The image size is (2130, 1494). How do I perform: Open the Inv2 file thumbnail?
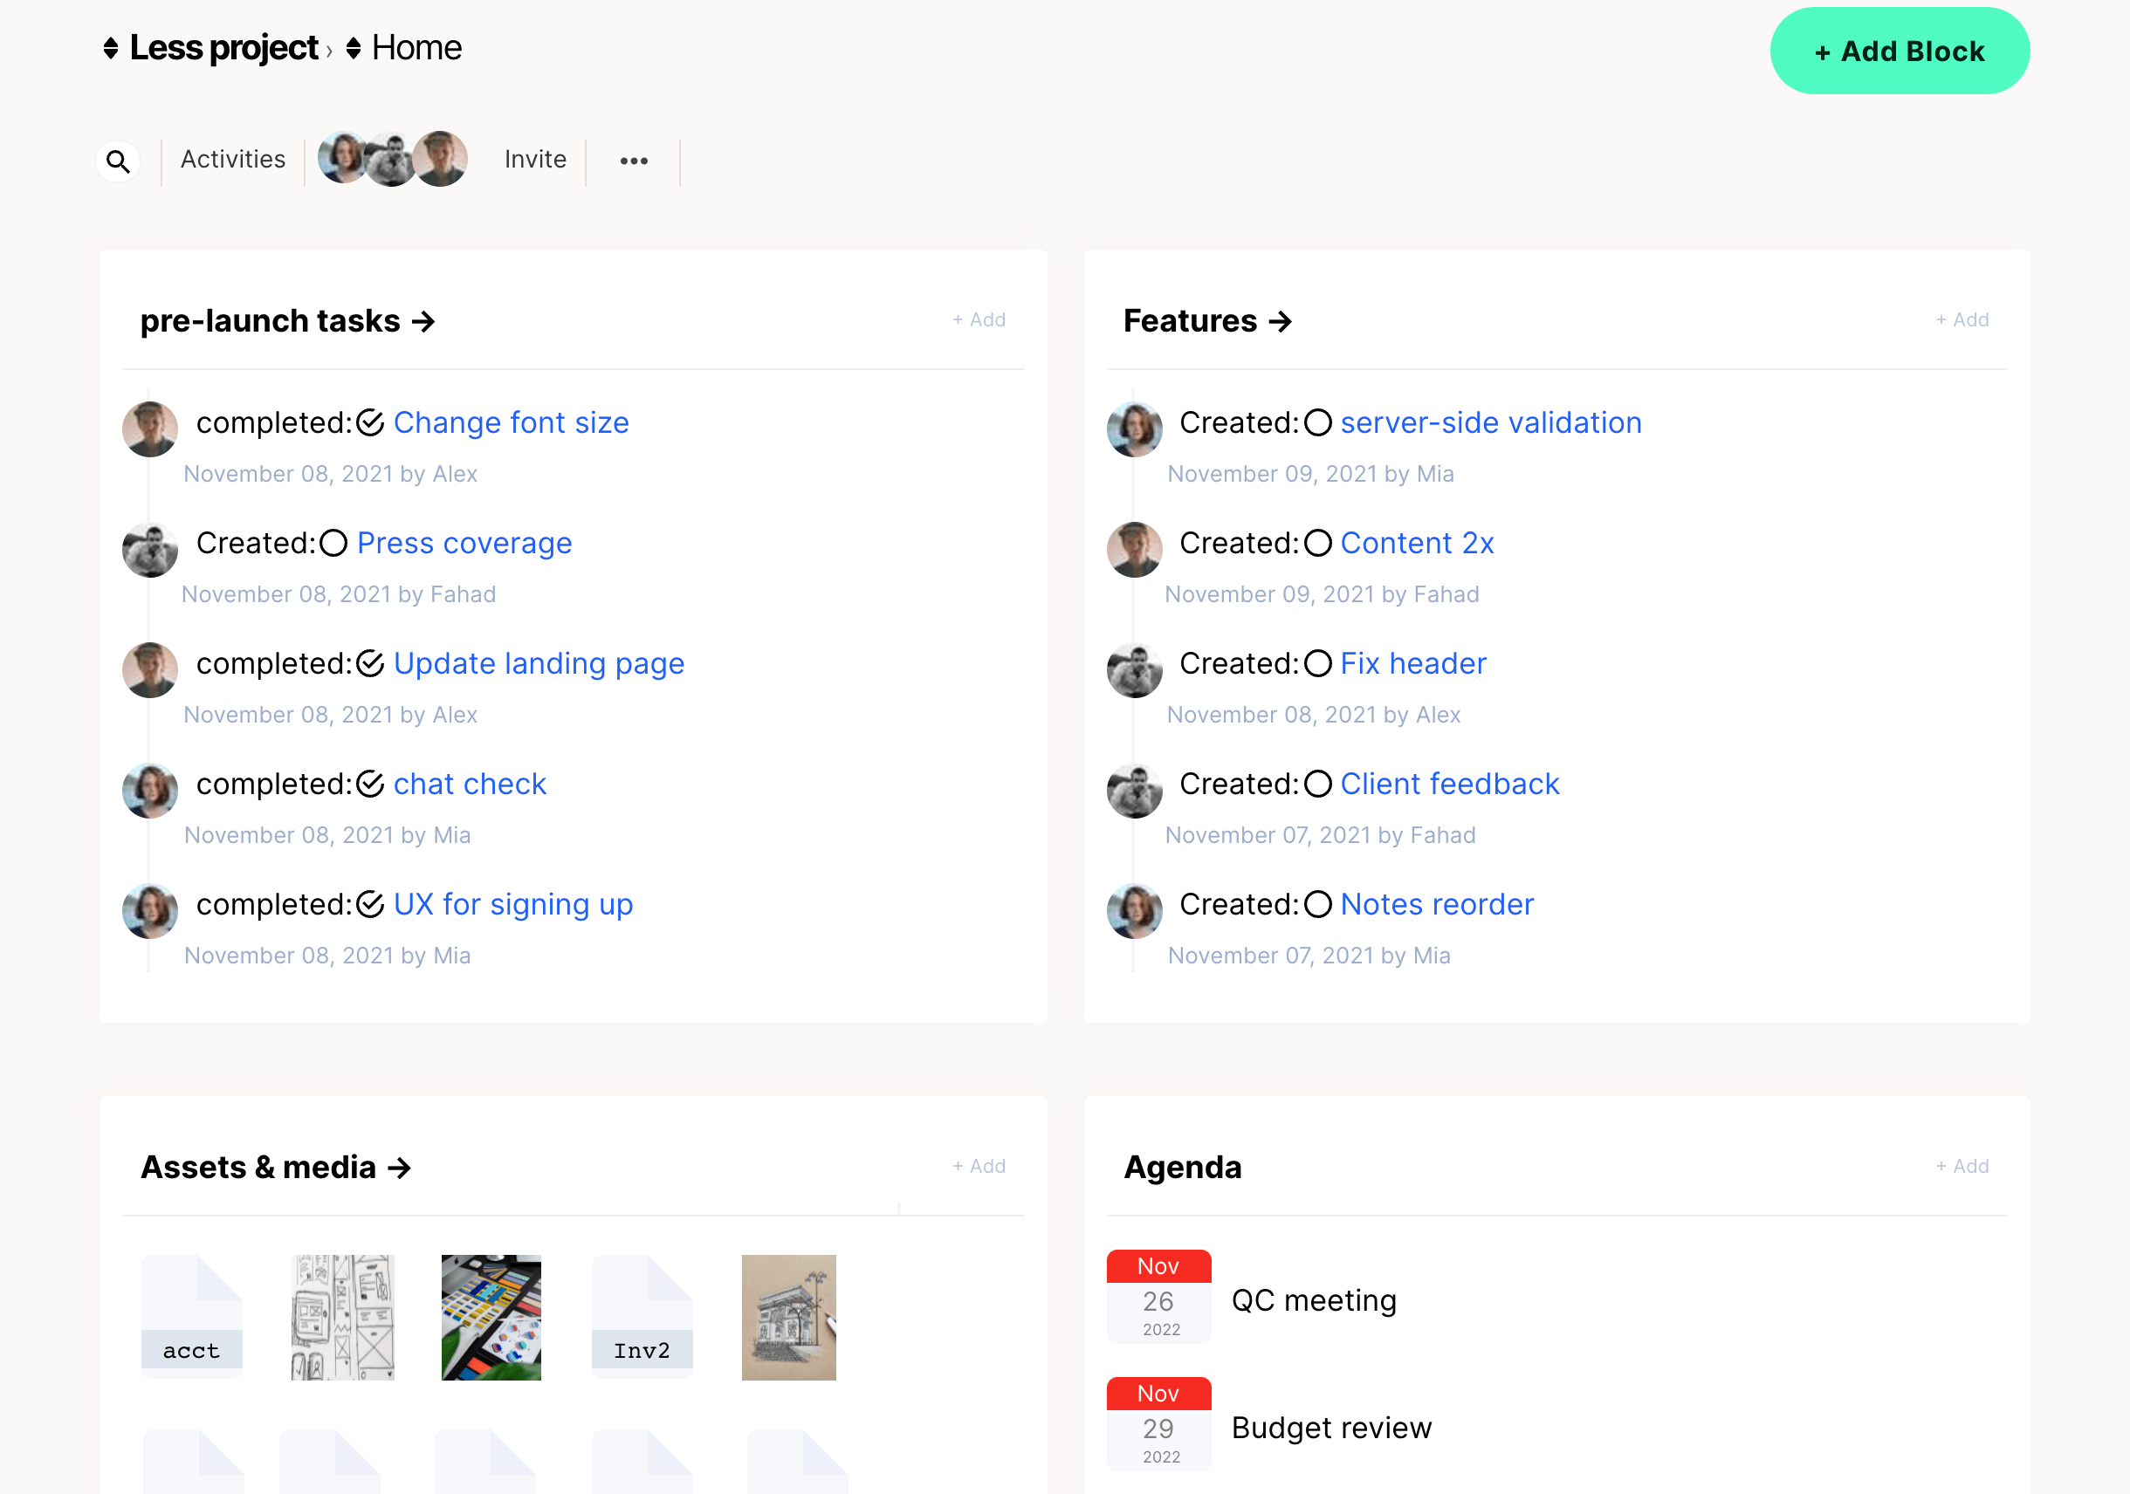(641, 1317)
